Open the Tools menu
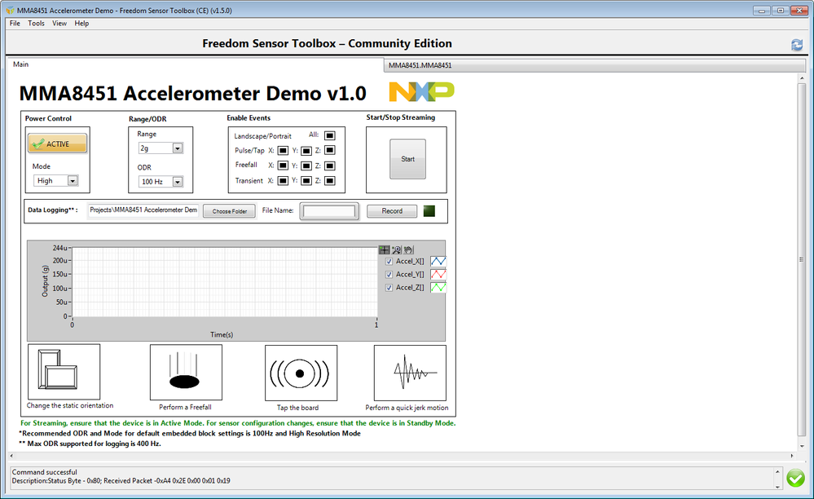The width and height of the screenshot is (814, 499). [x=36, y=24]
